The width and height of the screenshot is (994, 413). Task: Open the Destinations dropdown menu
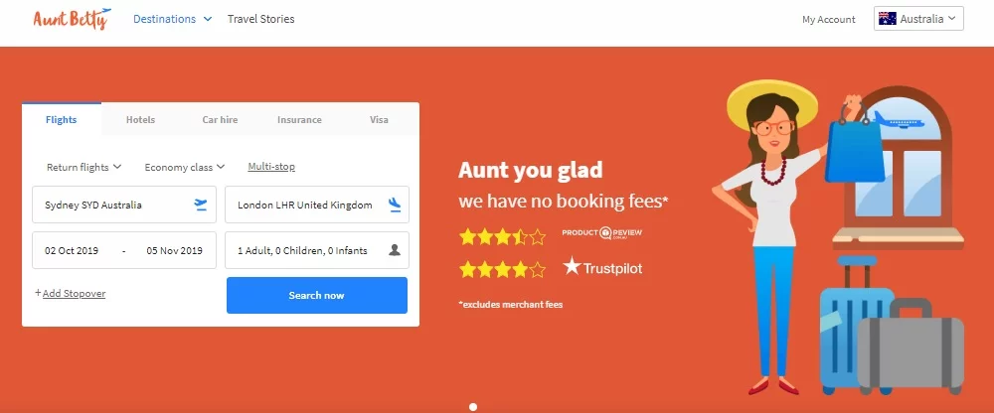coord(172,19)
